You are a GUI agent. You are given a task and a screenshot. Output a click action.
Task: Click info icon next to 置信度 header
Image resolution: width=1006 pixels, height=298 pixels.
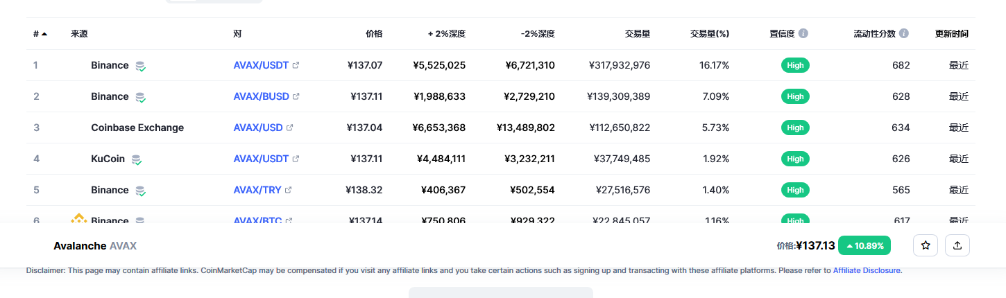(x=803, y=33)
